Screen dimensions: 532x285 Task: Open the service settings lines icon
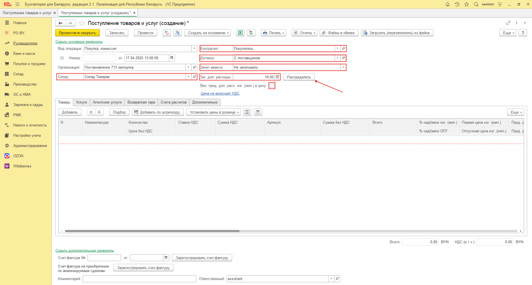coord(500,4)
